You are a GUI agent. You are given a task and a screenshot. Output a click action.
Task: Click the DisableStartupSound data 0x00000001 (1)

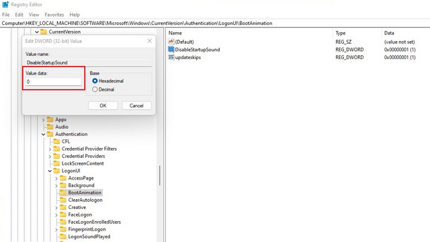(400, 49)
